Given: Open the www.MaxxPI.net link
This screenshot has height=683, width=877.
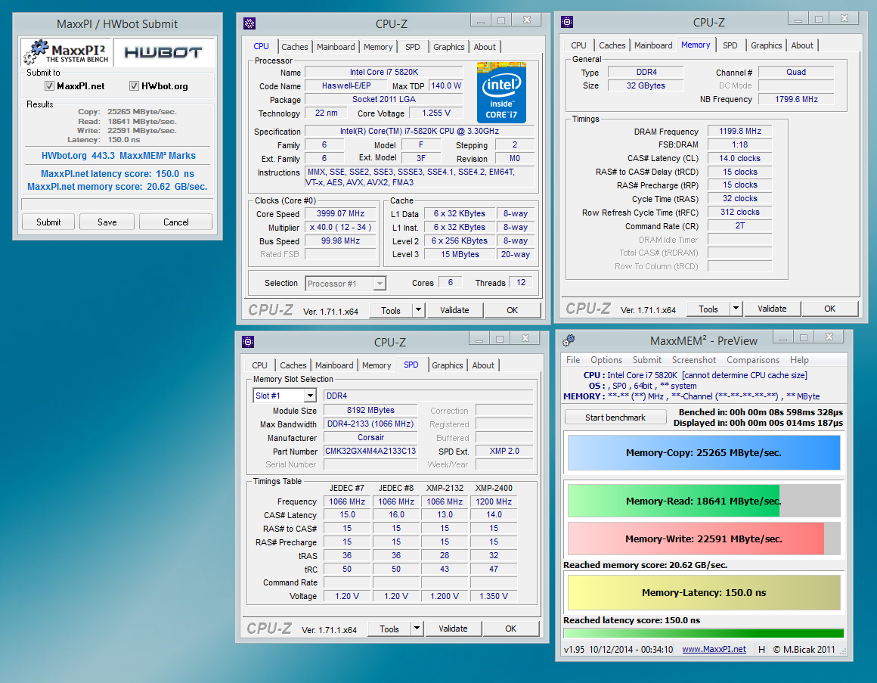Looking at the screenshot, I should coord(714,650).
